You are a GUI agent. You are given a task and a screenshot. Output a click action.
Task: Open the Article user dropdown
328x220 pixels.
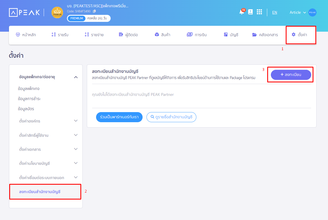pos(298,12)
